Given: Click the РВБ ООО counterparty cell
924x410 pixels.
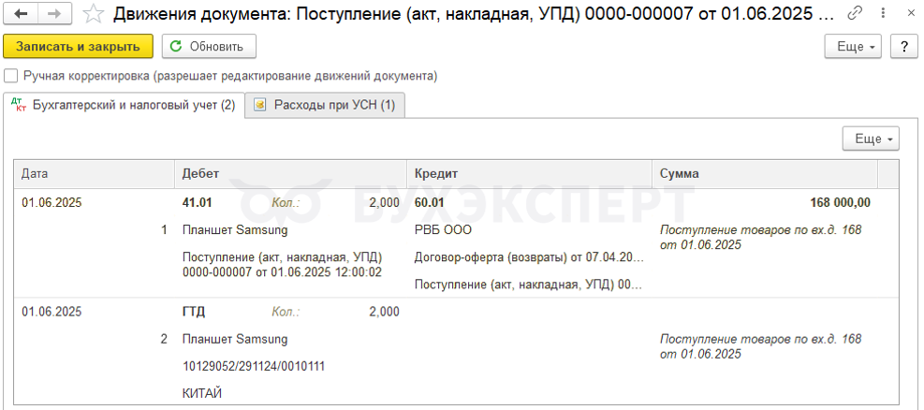Looking at the screenshot, I should click(443, 229).
